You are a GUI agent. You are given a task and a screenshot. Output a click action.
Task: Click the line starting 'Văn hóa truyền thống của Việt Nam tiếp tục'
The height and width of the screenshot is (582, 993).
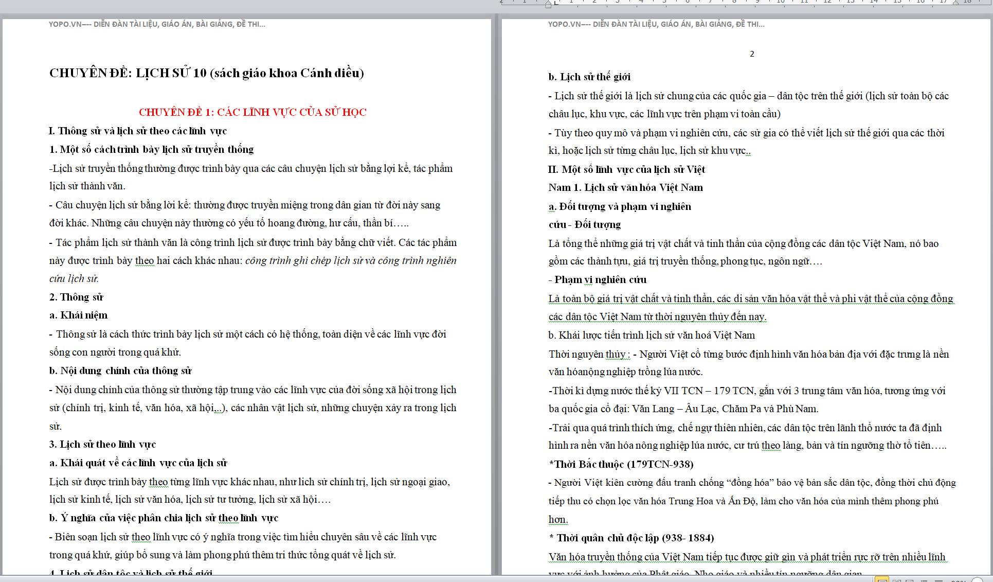coord(747,557)
